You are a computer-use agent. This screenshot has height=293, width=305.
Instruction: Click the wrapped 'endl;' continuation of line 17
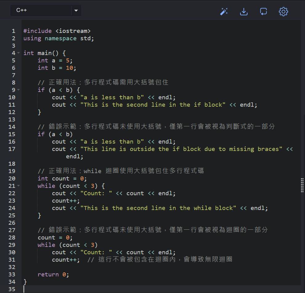[74, 156]
